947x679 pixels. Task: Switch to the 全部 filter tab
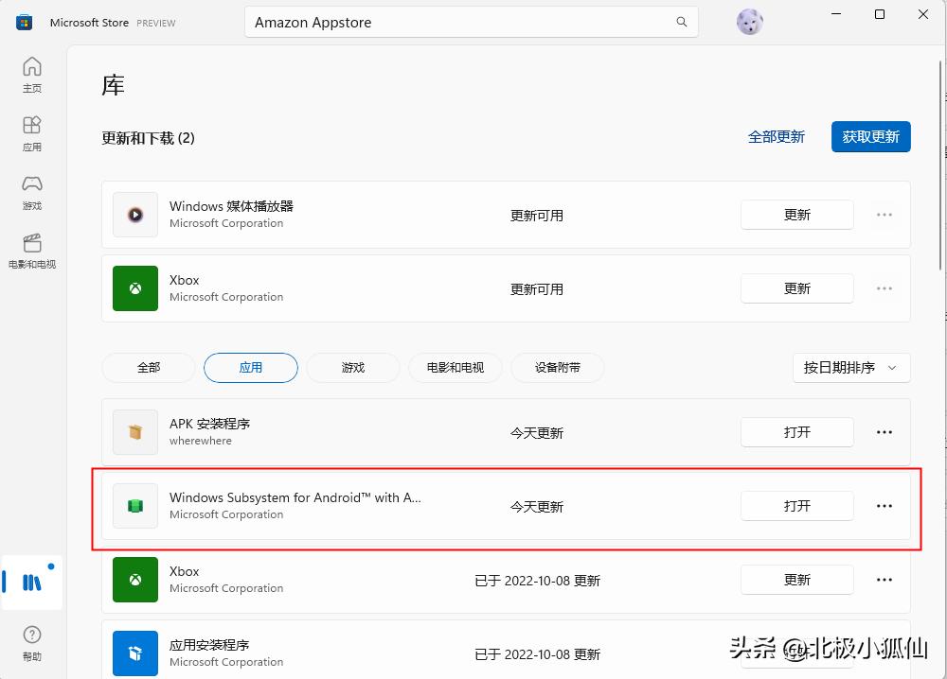148,368
